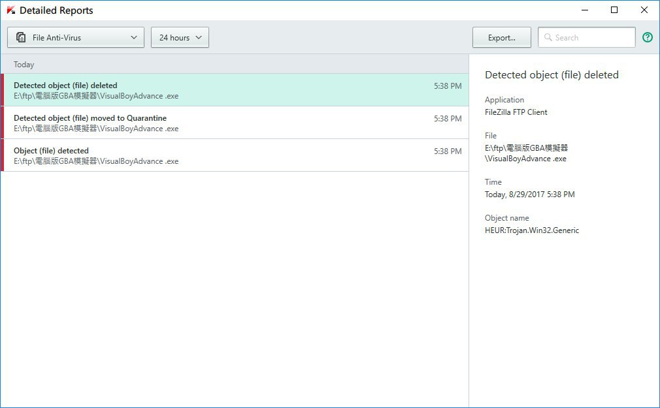The height and width of the screenshot is (408, 660).
Task: Click the magnifier icon in Search box
Action: click(548, 37)
